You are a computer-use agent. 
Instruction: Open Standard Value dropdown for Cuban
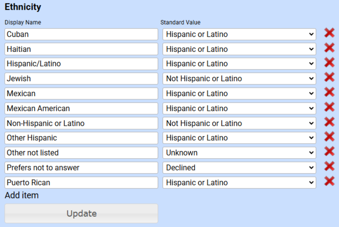tap(239, 34)
